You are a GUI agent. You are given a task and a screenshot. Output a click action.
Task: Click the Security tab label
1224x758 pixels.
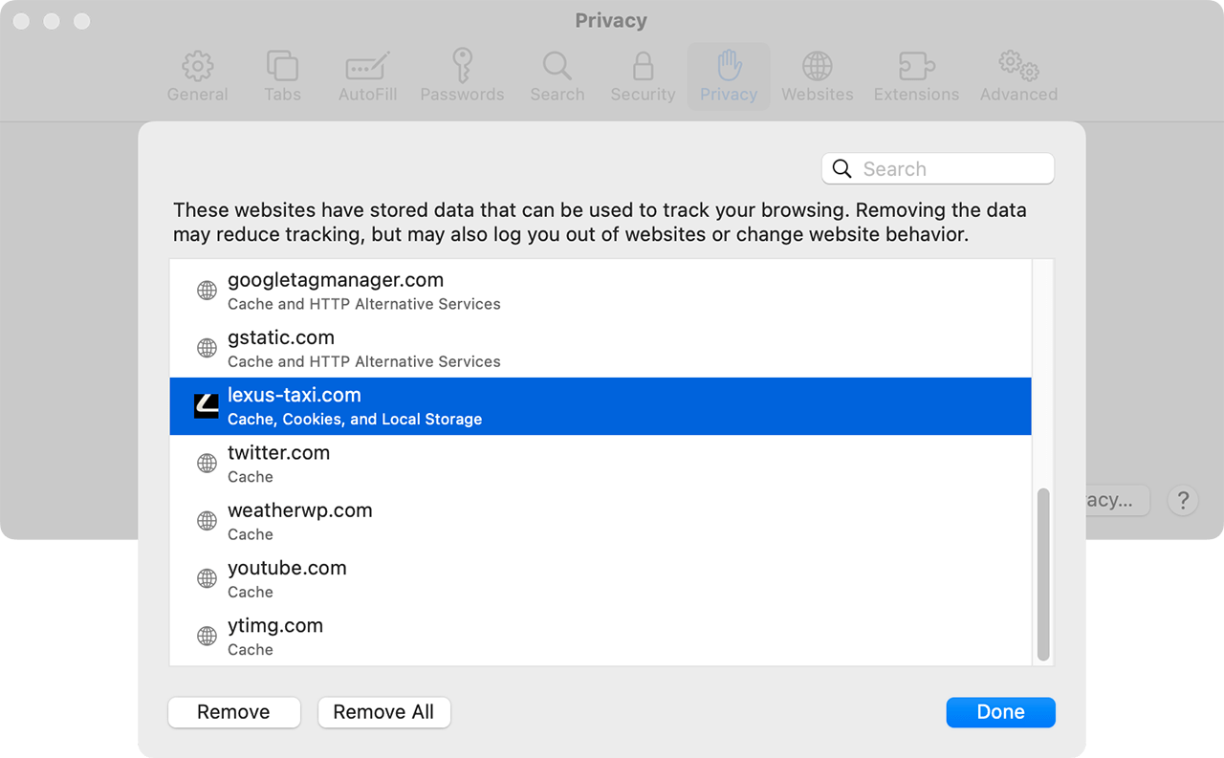tap(644, 95)
